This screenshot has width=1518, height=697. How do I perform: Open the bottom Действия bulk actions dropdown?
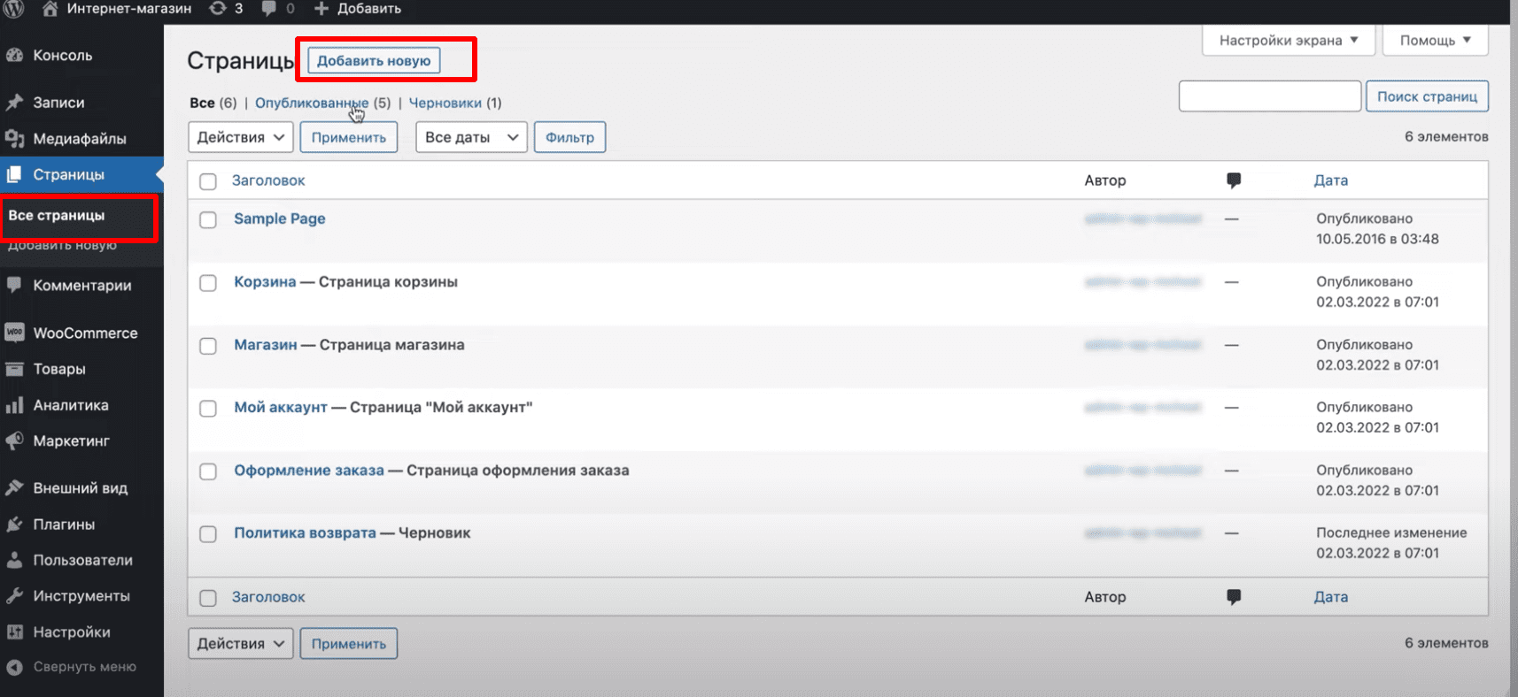point(241,643)
